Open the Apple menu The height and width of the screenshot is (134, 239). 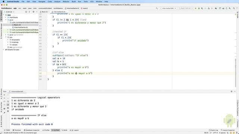click(3, 1)
